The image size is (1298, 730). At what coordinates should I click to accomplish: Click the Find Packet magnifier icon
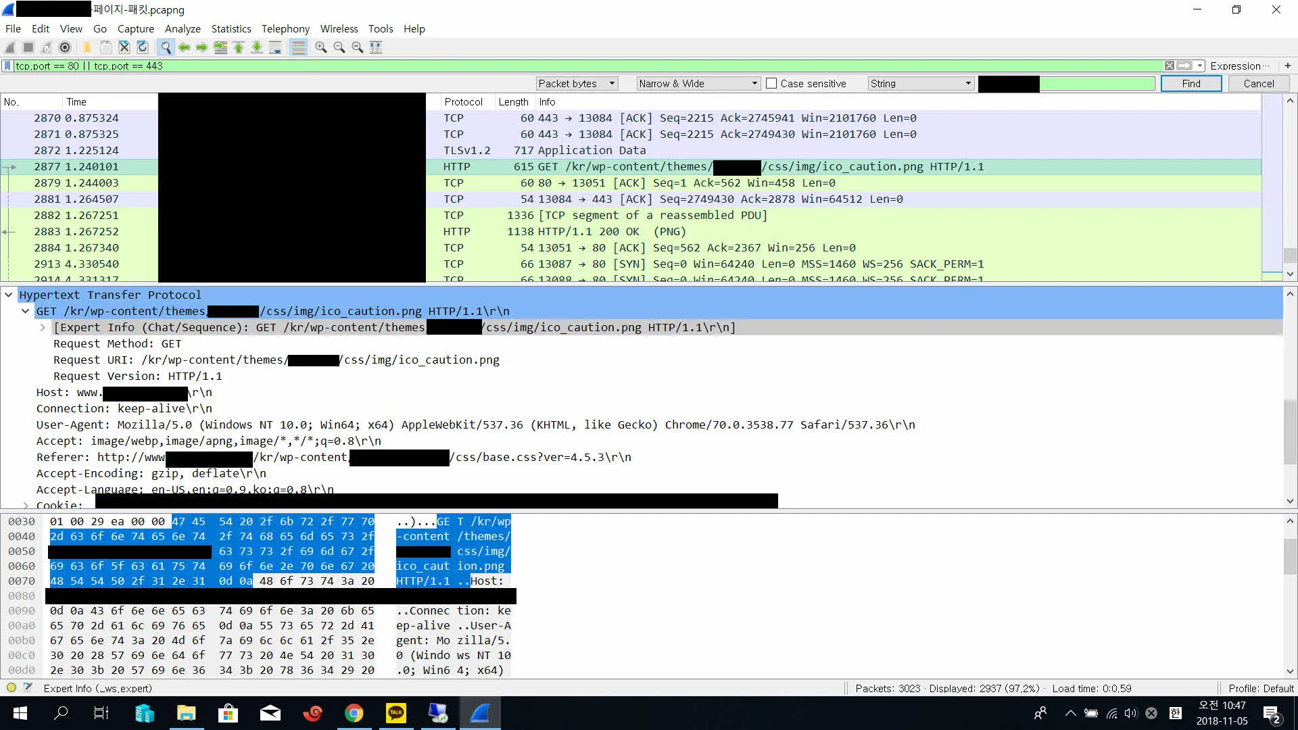(x=166, y=47)
